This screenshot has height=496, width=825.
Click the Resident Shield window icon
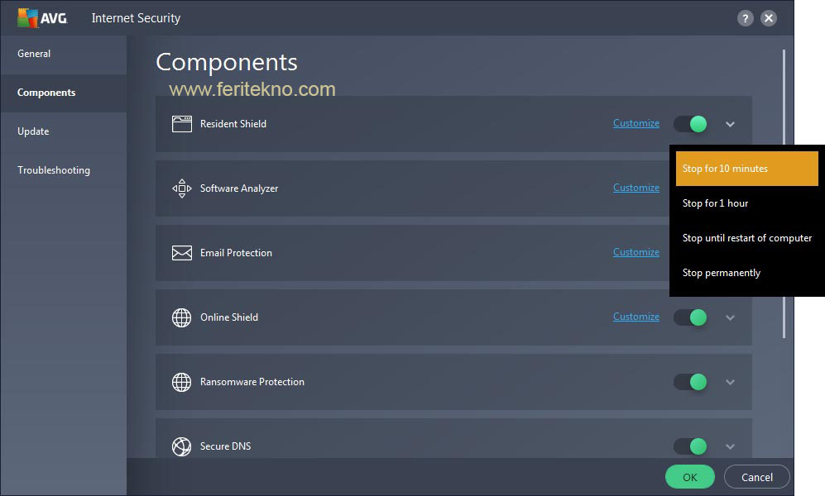pyautogui.click(x=181, y=124)
